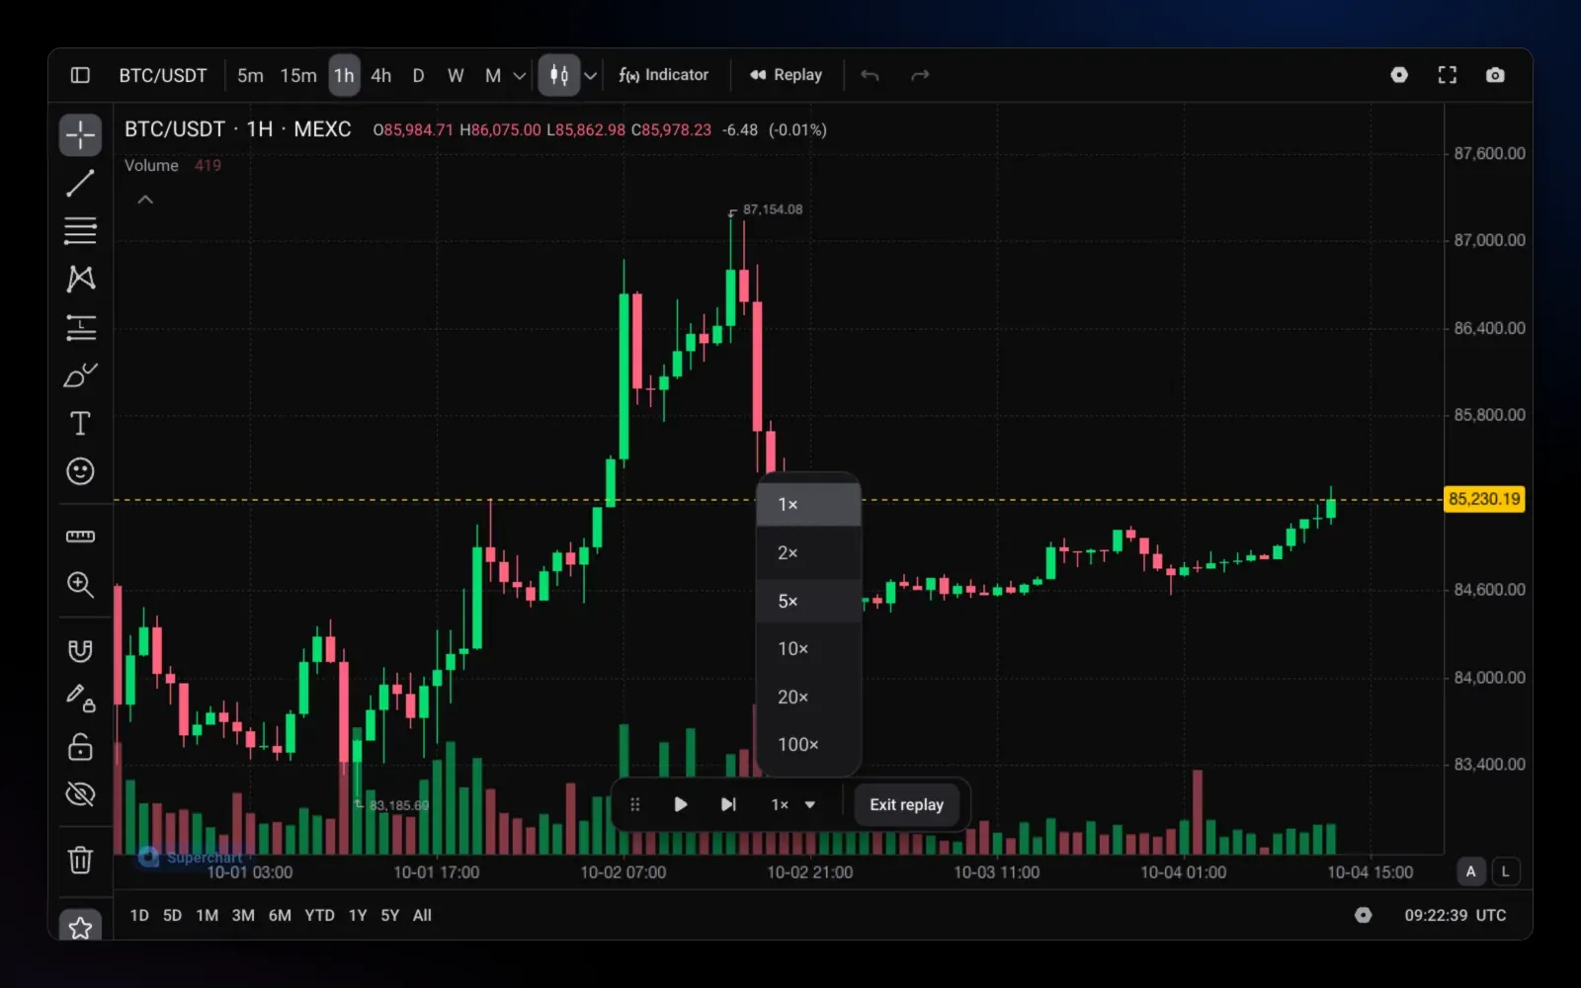
Task: Open the BTC/USDT symbol selector
Action: [x=163, y=75]
